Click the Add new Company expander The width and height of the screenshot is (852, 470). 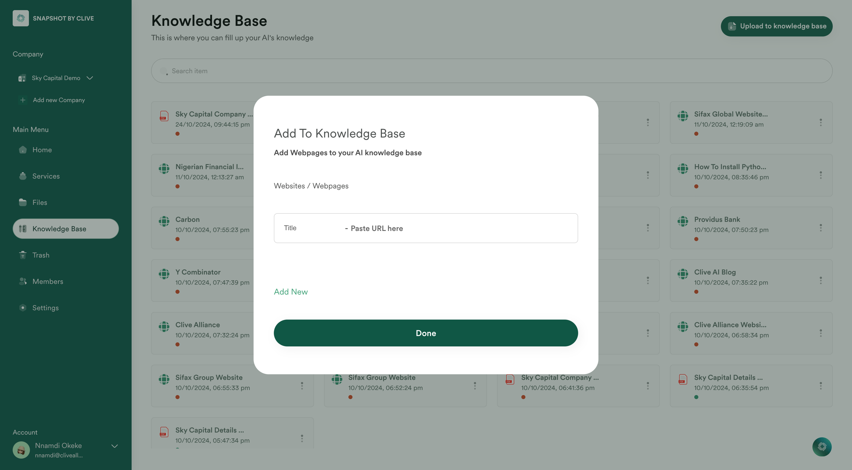pyautogui.click(x=52, y=100)
